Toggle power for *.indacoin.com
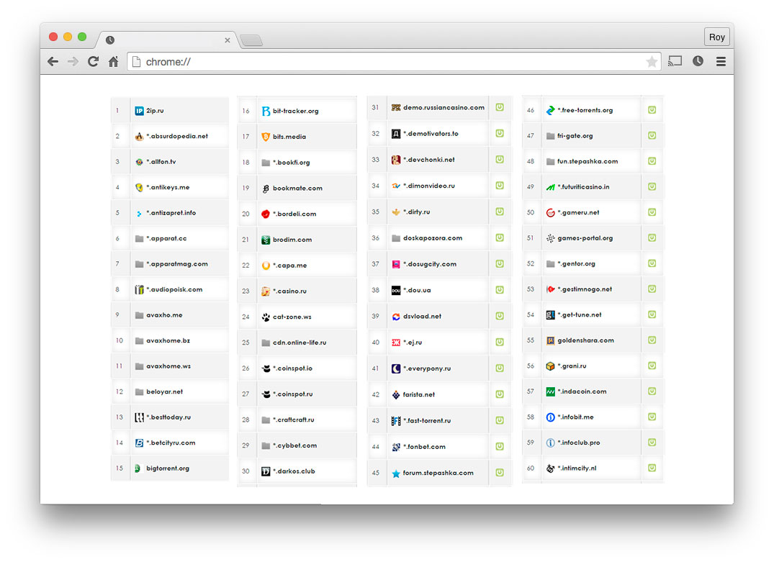This screenshot has width=774, height=562. point(652,391)
